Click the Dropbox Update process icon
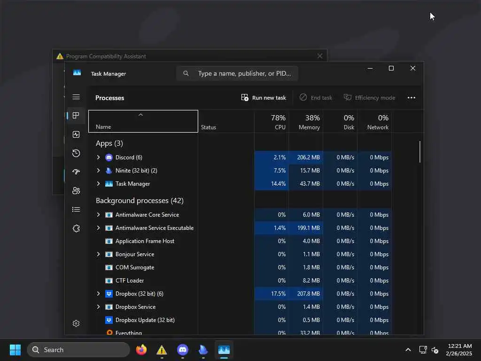The height and width of the screenshot is (361, 481). click(x=109, y=320)
